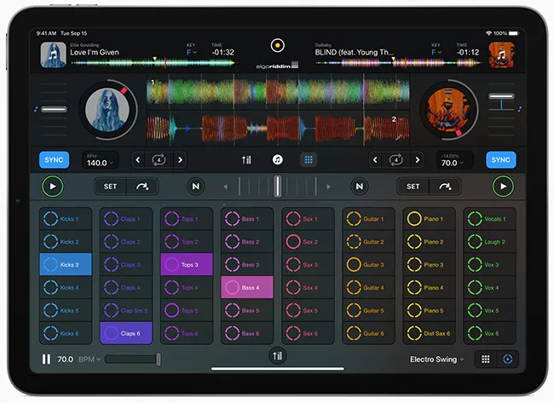Nudge crossfader with the left arrow
The width and height of the screenshot is (554, 403).
click(x=225, y=187)
